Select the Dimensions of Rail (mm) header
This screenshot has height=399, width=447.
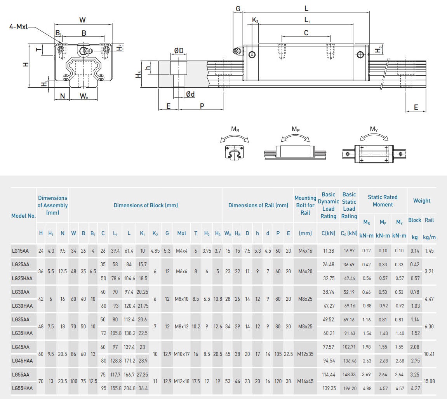(x=258, y=205)
